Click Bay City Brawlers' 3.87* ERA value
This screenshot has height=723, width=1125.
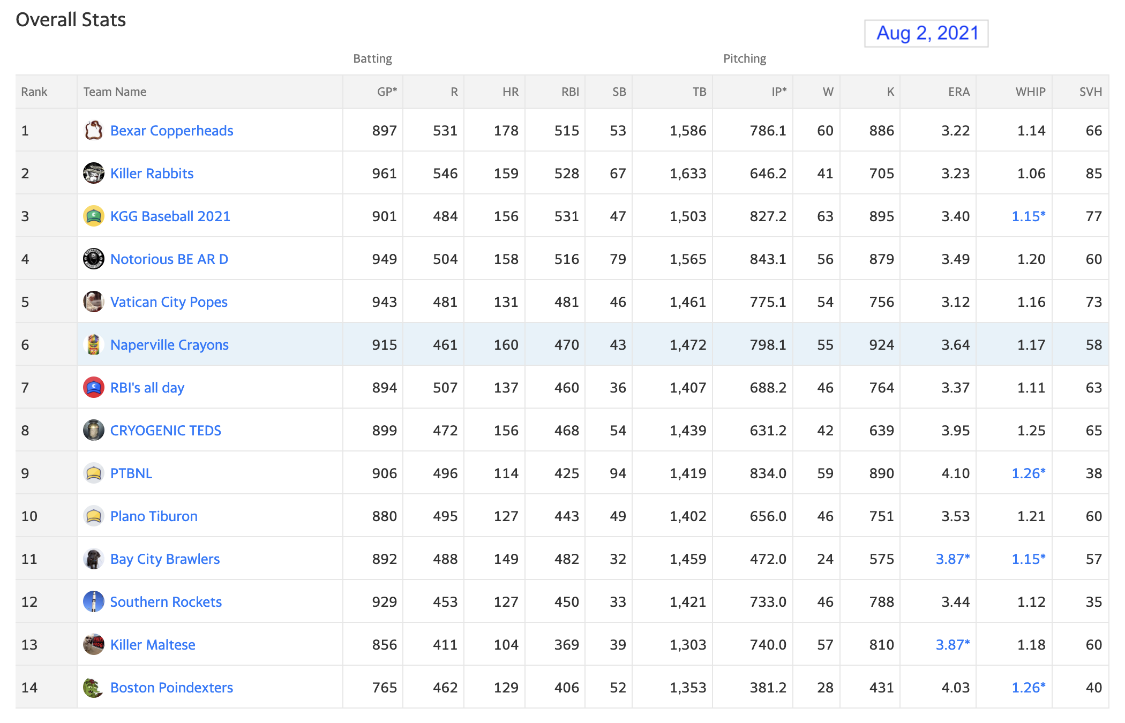click(x=952, y=559)
